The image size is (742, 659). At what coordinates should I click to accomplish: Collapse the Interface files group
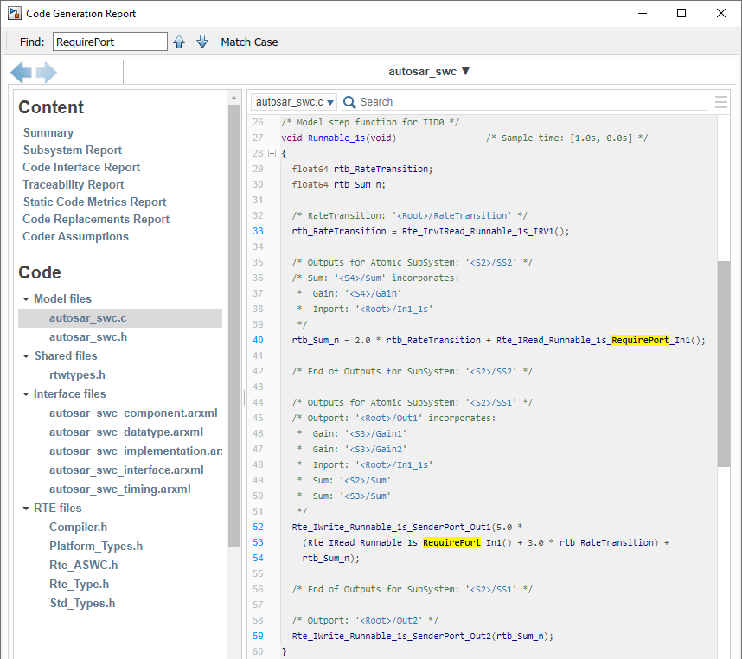click(x=26, y=394)
